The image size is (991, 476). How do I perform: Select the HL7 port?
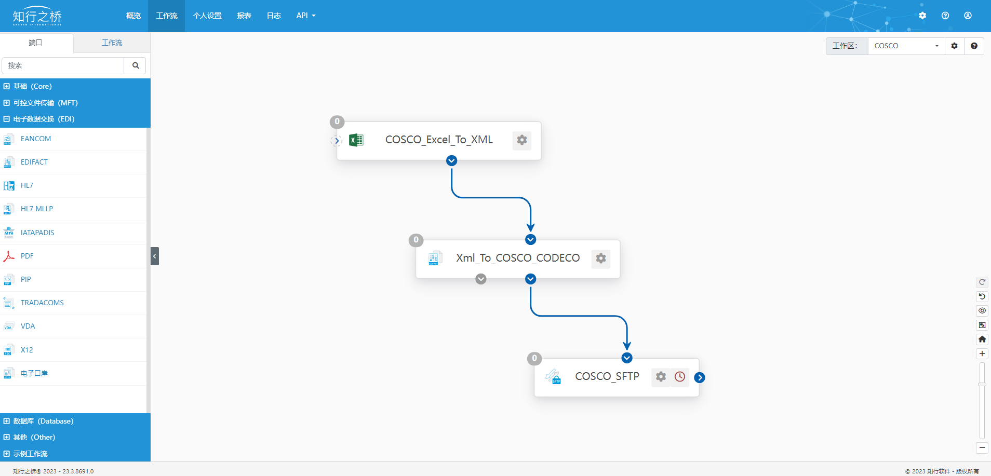click(x=73, y=186)
